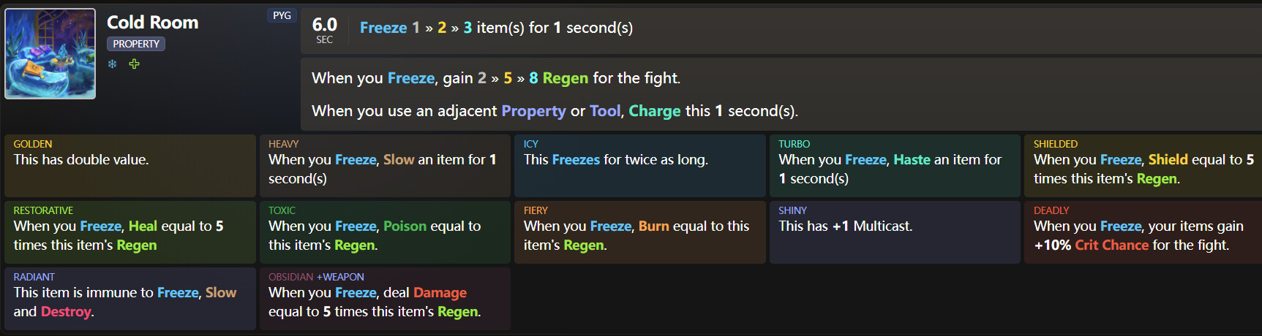
Task: Click the Obsidian +Weapon enchantment card
Action: pos(385,298)
